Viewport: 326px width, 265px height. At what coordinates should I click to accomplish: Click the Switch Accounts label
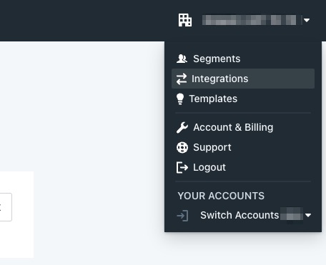point(239,215)
